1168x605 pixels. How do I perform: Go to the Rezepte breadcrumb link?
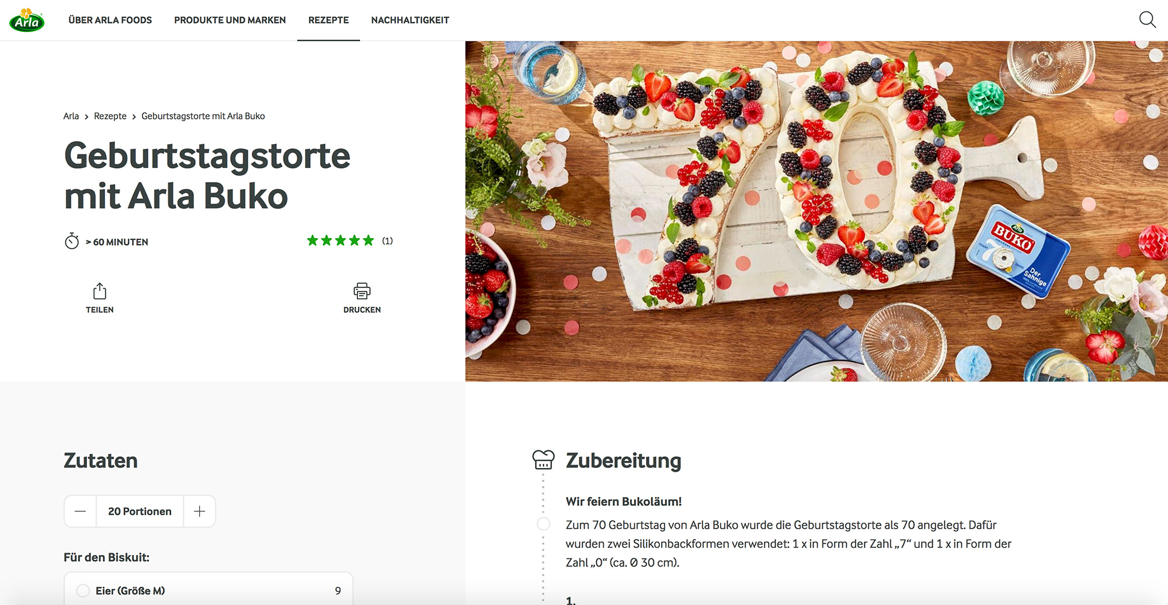click(x=110, y=116)
